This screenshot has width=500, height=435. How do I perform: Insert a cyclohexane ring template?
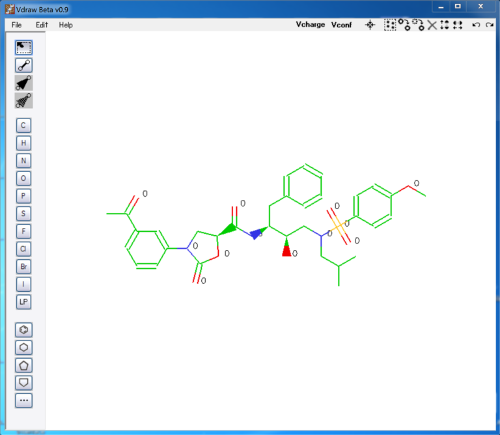coord(24,348)
